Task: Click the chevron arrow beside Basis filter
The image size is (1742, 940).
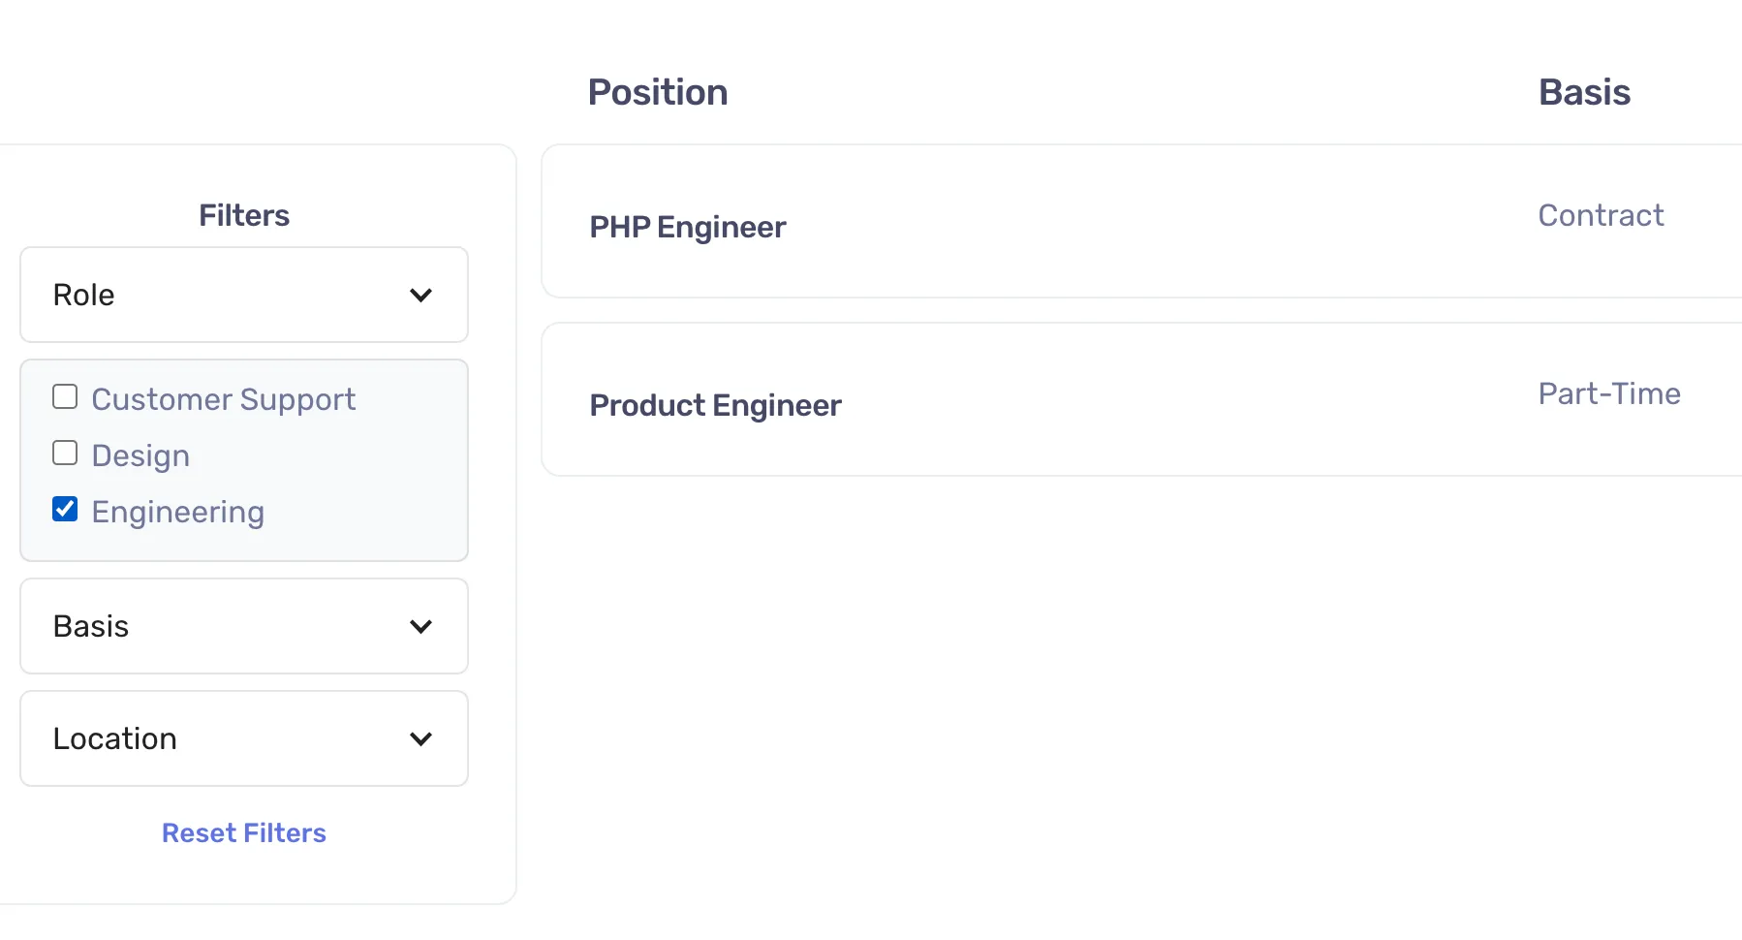Action: 420,626
